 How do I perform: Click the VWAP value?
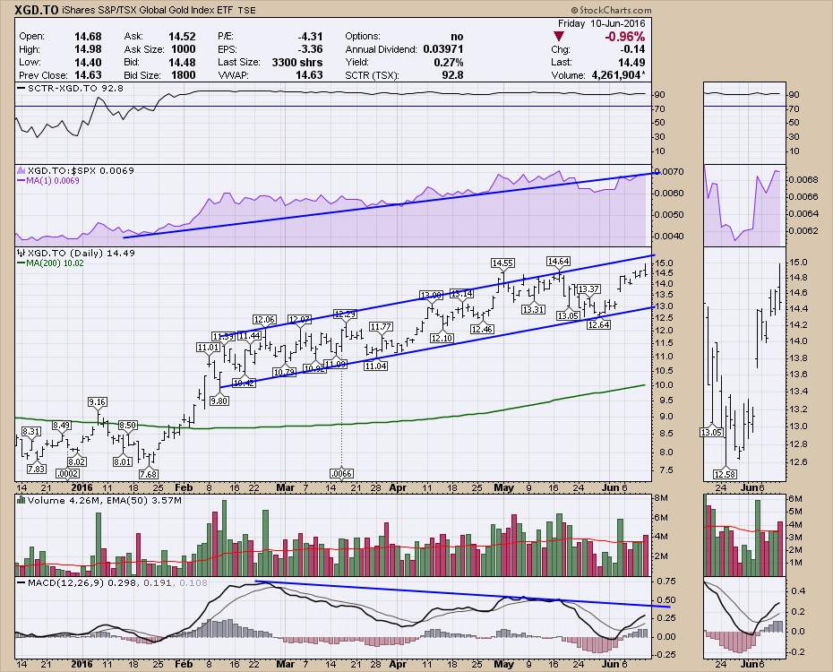309,75
